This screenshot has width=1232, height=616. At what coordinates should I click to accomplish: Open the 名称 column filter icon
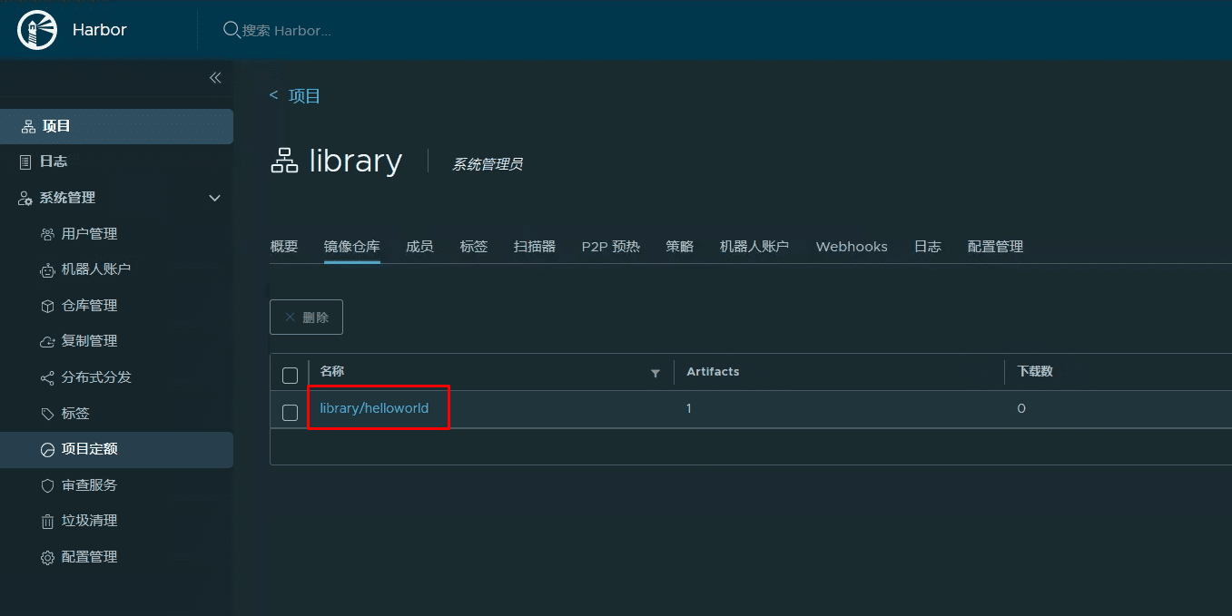pyautogui.click(x=655, y=373)
